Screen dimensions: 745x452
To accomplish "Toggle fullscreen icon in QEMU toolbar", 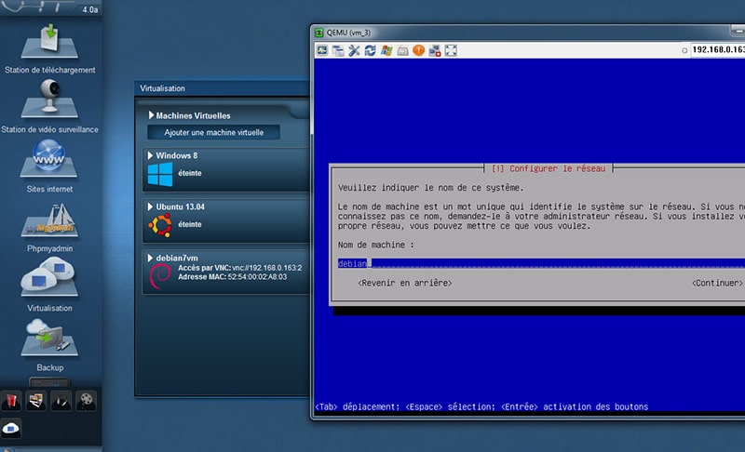I will tap(451, 51).
